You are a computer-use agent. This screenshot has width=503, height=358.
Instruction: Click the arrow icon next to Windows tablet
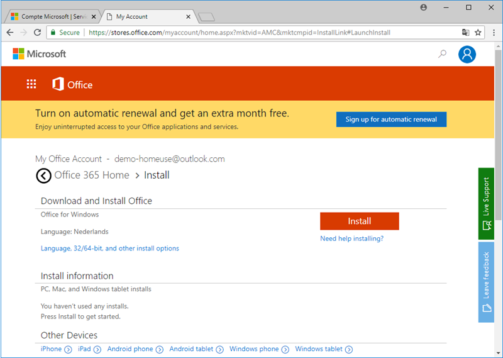(349, 349)
